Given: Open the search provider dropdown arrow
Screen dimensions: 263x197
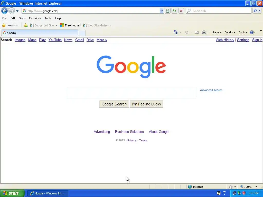Looking at the screenshot, I should click(259, 11).
